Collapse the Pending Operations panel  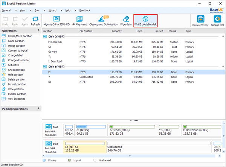(38, 109)
